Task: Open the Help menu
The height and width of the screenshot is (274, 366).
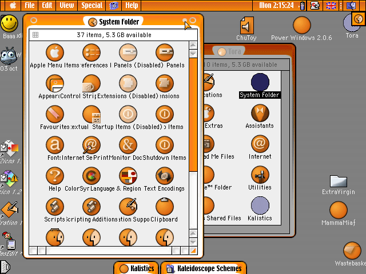Action: pyautogui.click(x=132, y=5)
